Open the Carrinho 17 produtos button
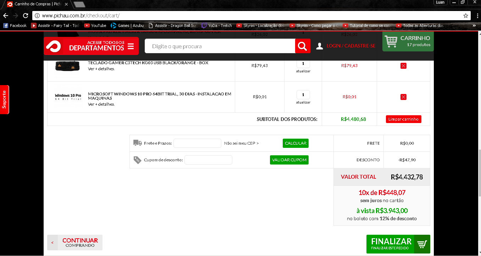 [x=408, y=41]
